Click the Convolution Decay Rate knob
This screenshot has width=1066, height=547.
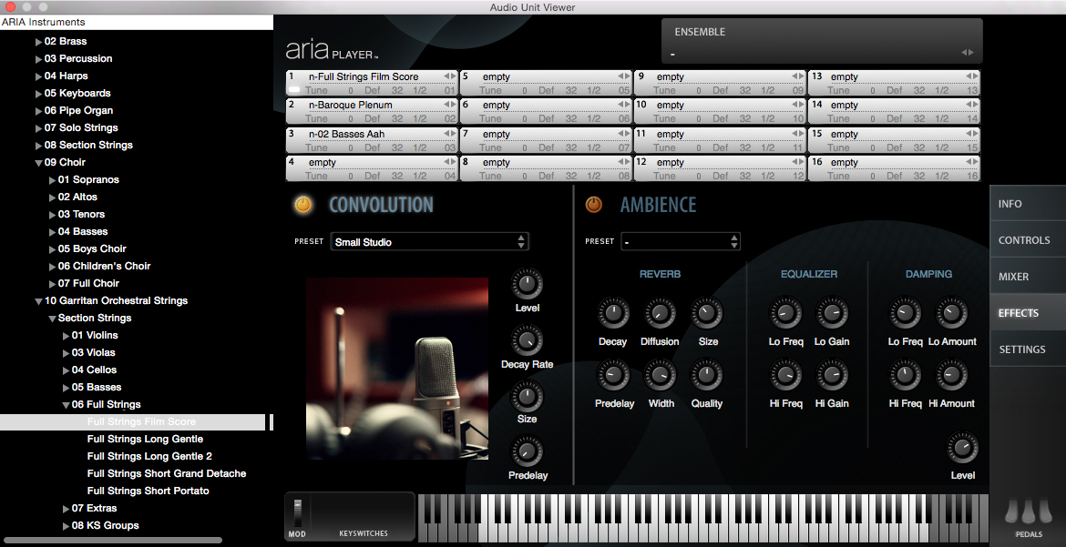527,341
